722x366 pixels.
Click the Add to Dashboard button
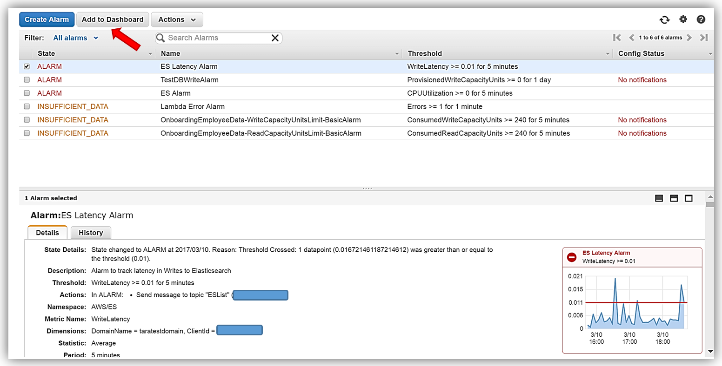point(113,20)
